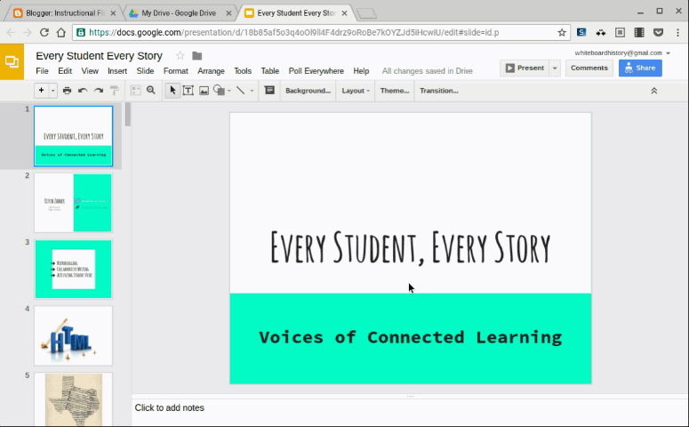Screen dimensions: 689x427
Task: Hide the menus with the double chevron
Action: pos(653,91)
